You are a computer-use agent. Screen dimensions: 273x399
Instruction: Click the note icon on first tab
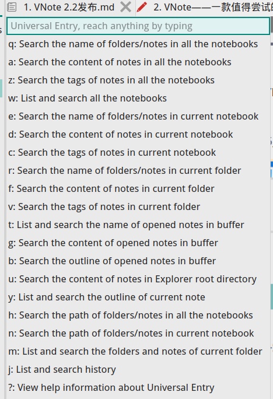pyautogui.click(x=12, y=7)
